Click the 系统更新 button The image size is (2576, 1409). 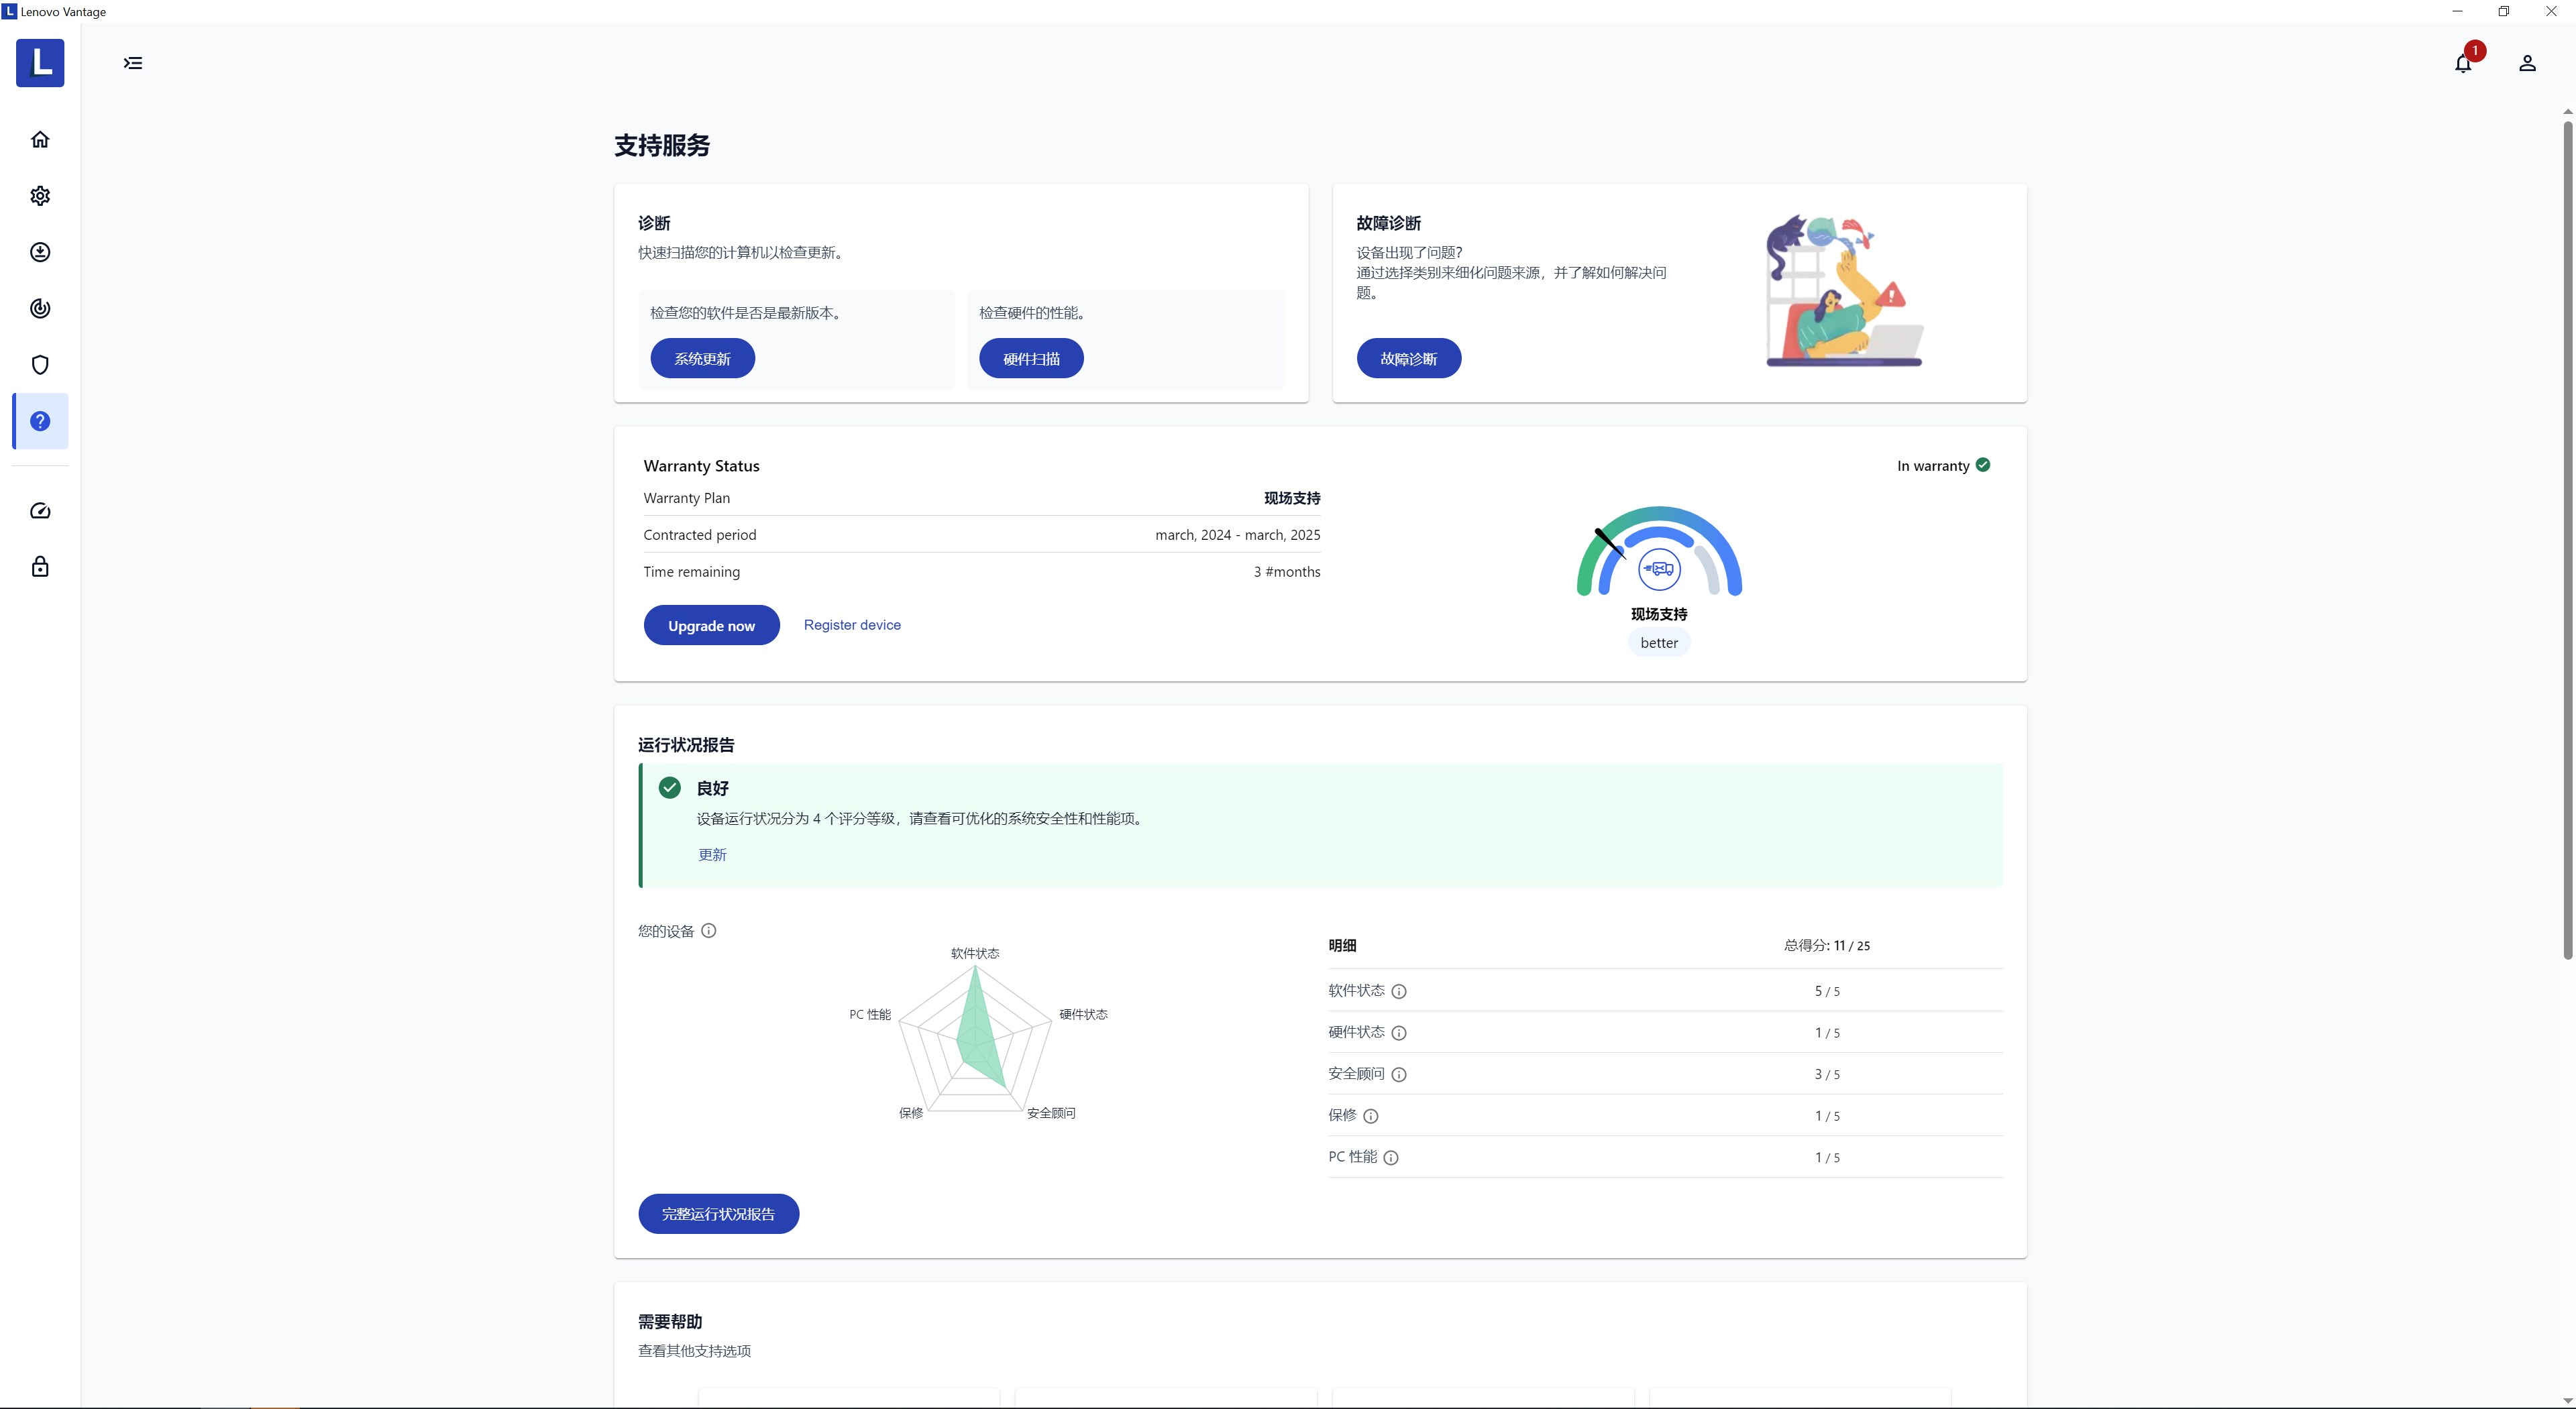click(702, 359)
